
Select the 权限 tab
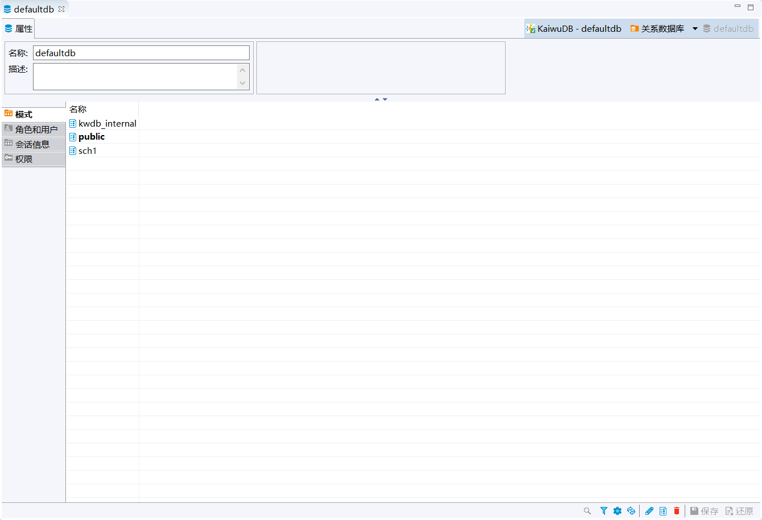pos(34,159)
